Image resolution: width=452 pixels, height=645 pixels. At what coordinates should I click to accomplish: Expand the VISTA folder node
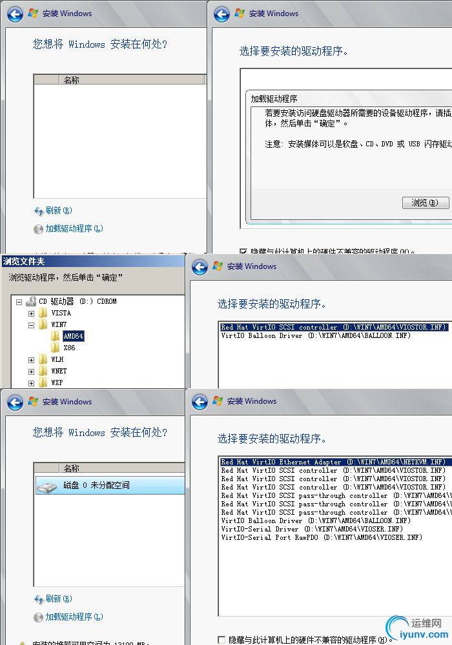point(31,313)
